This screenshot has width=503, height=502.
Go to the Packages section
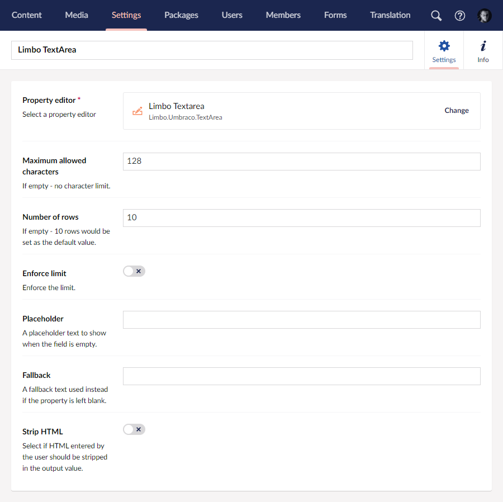click(181, 15)
